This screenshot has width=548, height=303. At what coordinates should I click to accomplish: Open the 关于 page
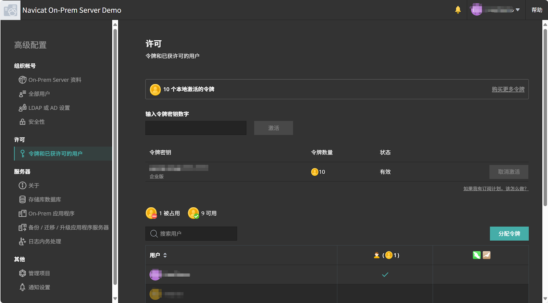coord(34,186)
